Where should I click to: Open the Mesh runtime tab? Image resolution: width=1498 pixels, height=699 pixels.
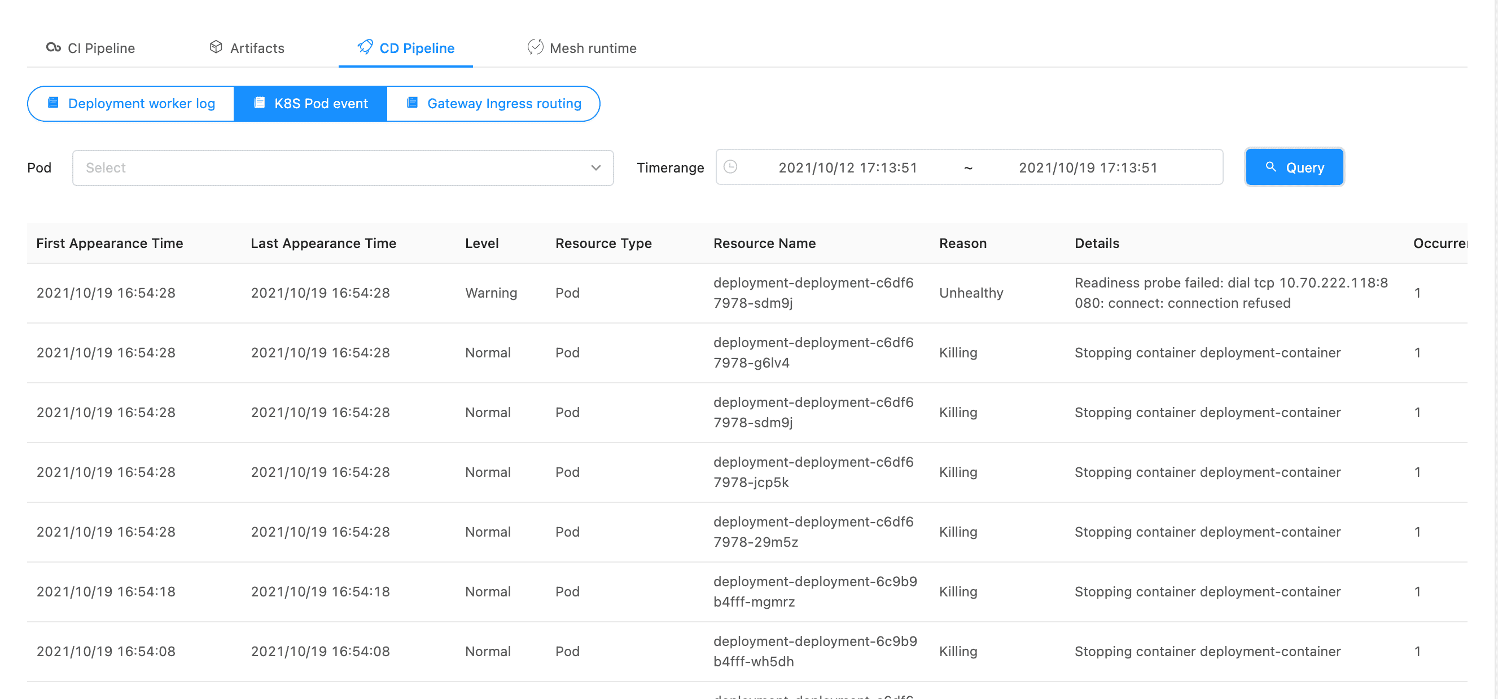click(x=582, y=48)
